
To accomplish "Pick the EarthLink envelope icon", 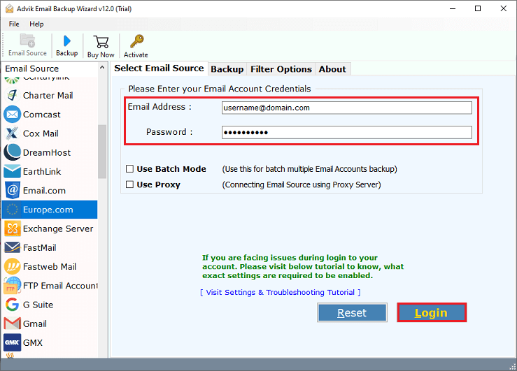I will [12, 171].
